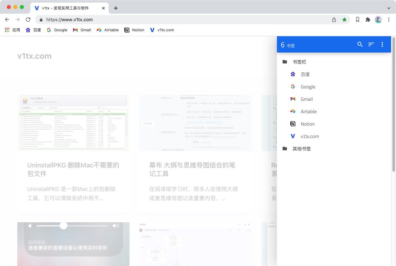Image resolution: width=396 pixels, height=266 pixels.
Task: Open a new browser tab
Action: click(116, 8)
